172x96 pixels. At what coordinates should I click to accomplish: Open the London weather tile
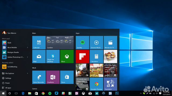(60, 43)
